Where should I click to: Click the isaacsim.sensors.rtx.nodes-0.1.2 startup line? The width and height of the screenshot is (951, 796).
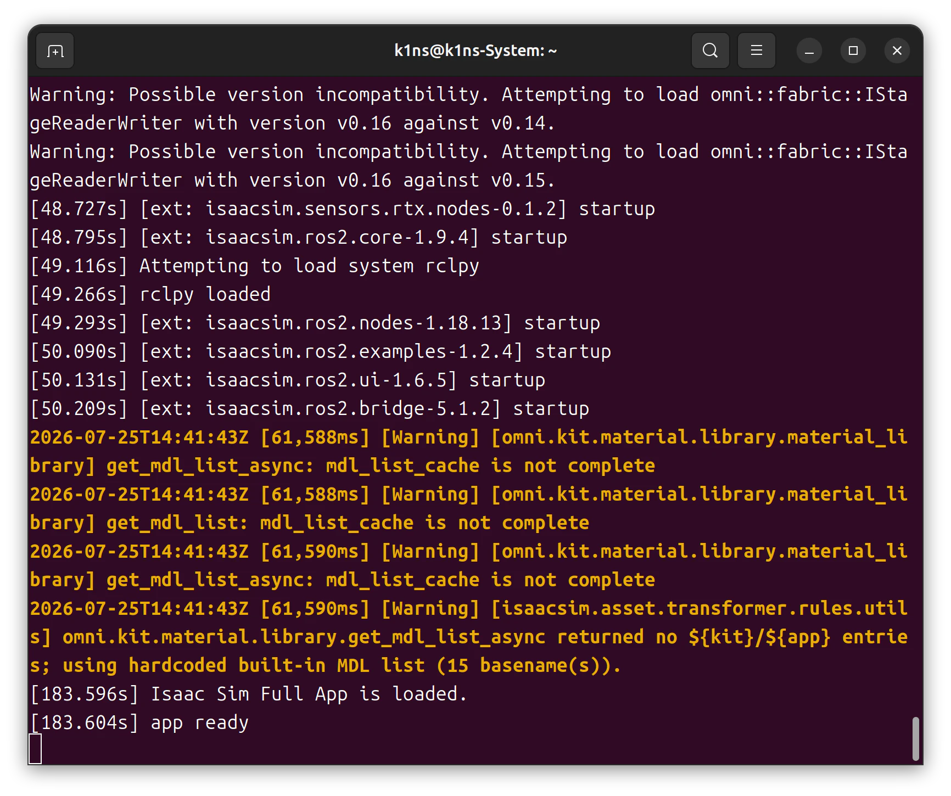[343, 209]
